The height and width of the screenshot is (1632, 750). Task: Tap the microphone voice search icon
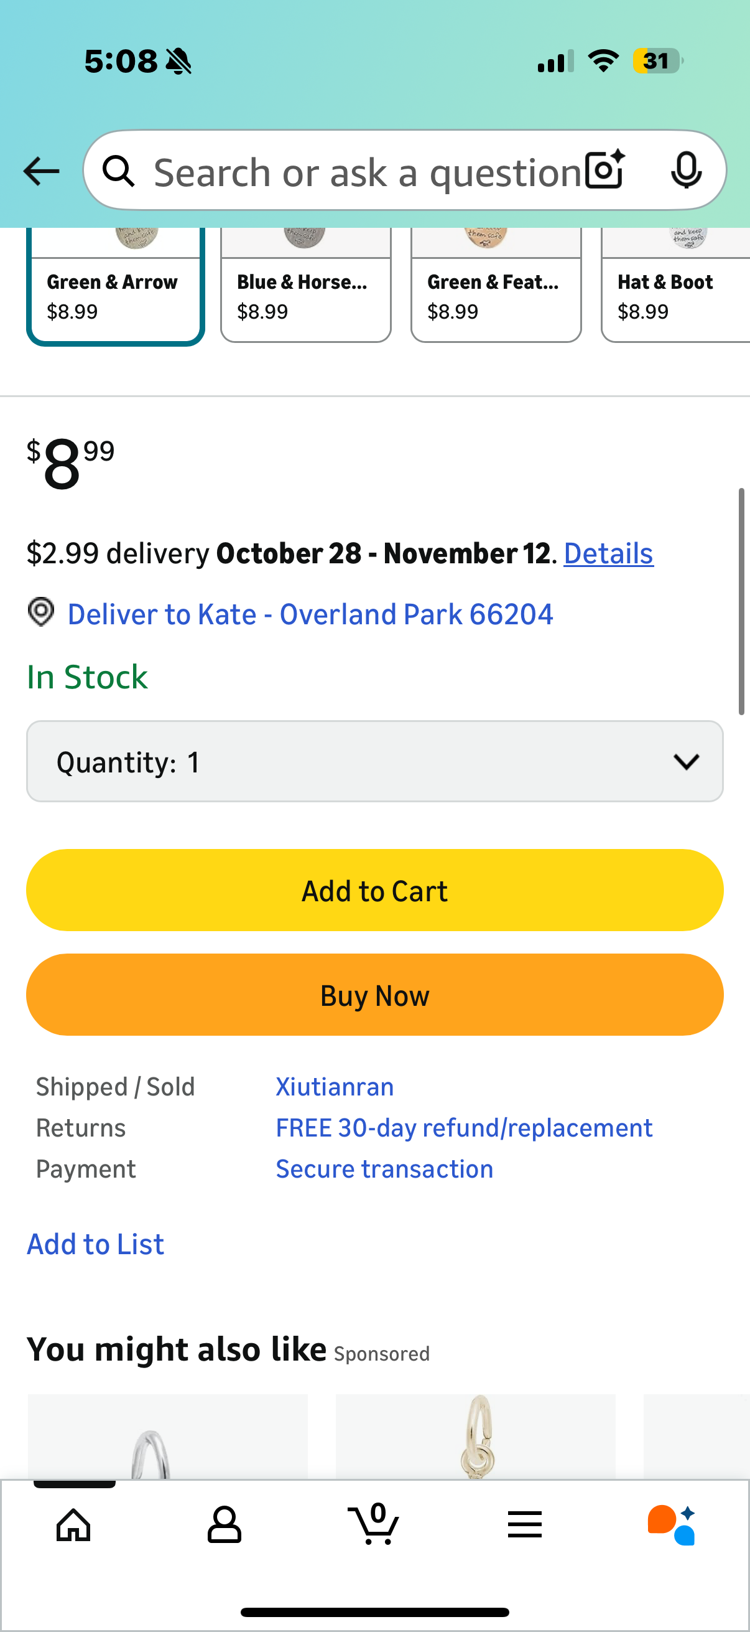685,171
